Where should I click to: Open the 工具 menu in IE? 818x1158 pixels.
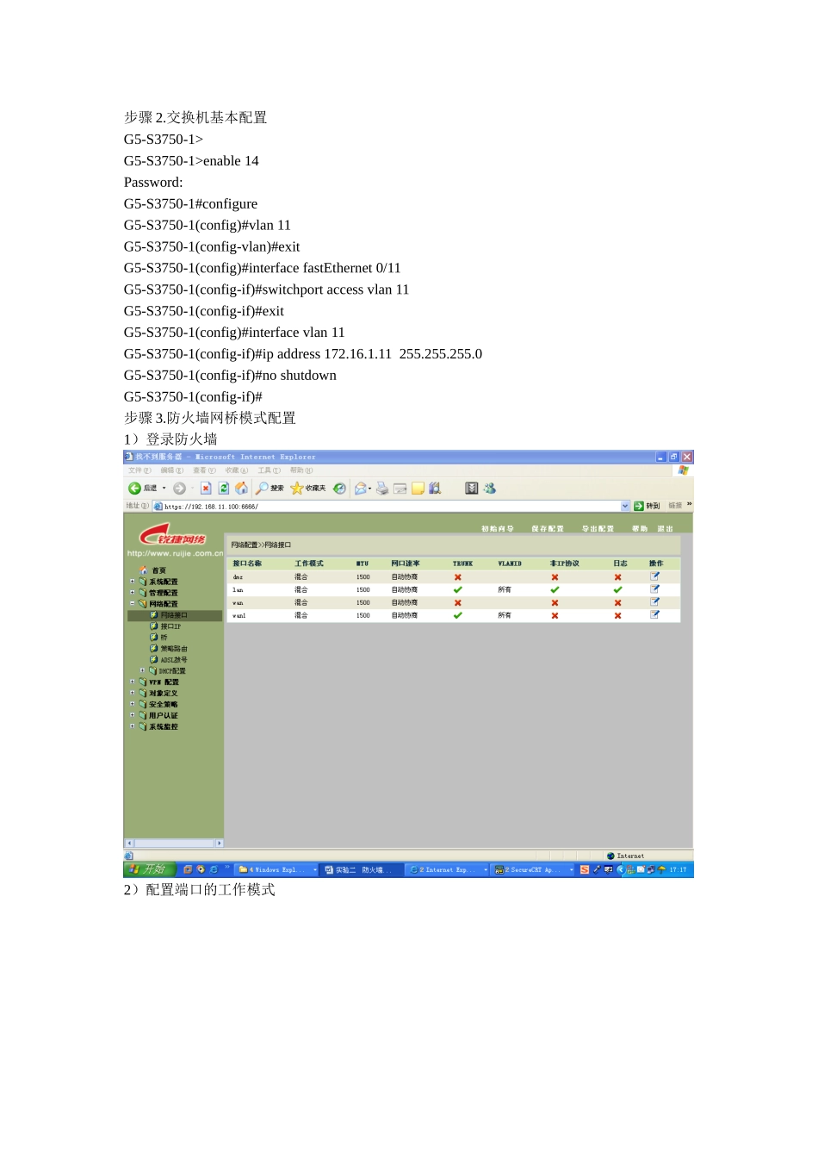point(269,470)
